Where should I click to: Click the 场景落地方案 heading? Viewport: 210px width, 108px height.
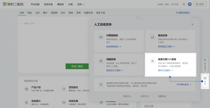point(31,81)
